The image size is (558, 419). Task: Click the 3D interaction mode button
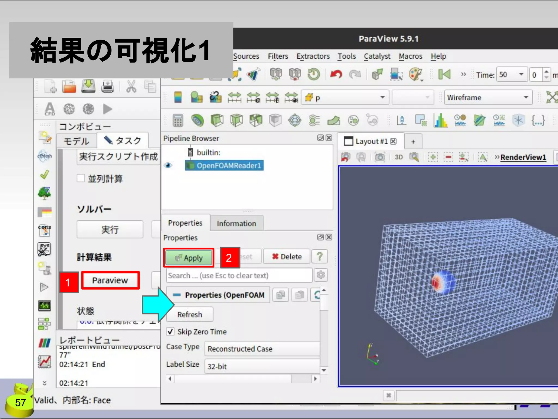[399, 157]
